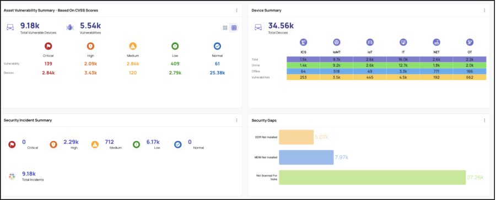496x200 pixels.
Task: Open the 25.38k normal devices count
Action: pyautogui.click(x=217, y=73)
